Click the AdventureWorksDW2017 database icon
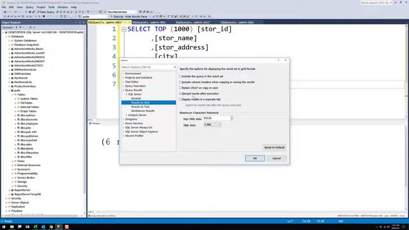This screenshot has width=409, height=230. pyautogui.click(x=12, y=61)
